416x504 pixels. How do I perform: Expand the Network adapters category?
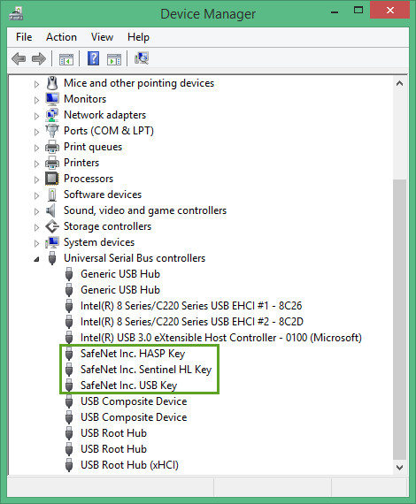point(36,116)
